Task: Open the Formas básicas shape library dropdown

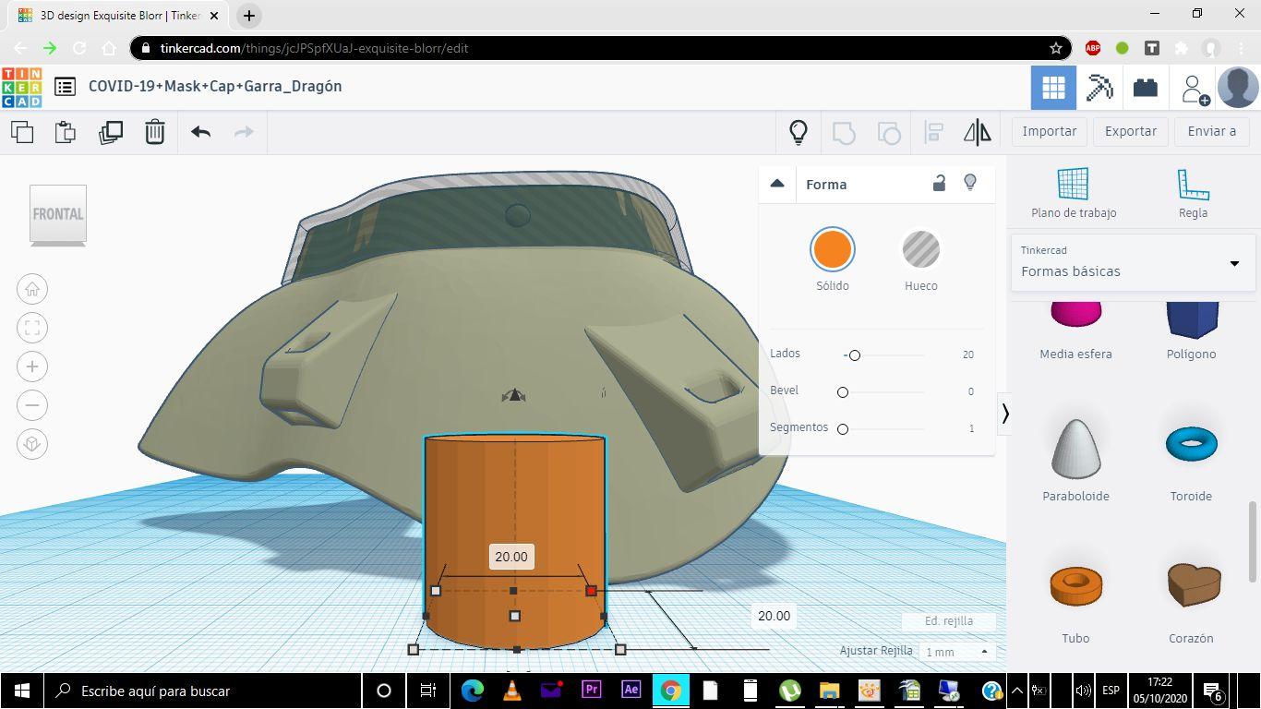Action: [1133, 262]
